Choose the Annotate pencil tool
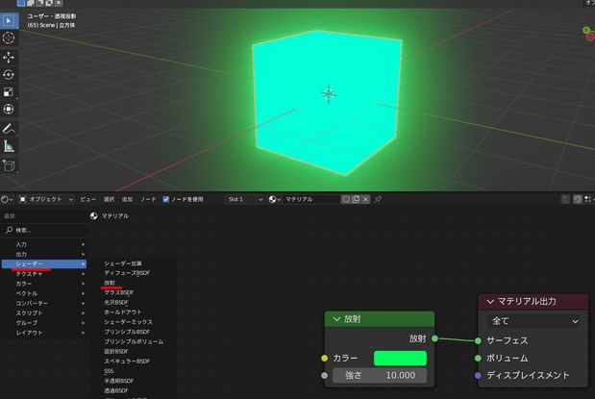 9,129
